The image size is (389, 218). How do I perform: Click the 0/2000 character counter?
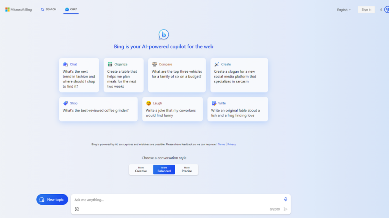275,209
